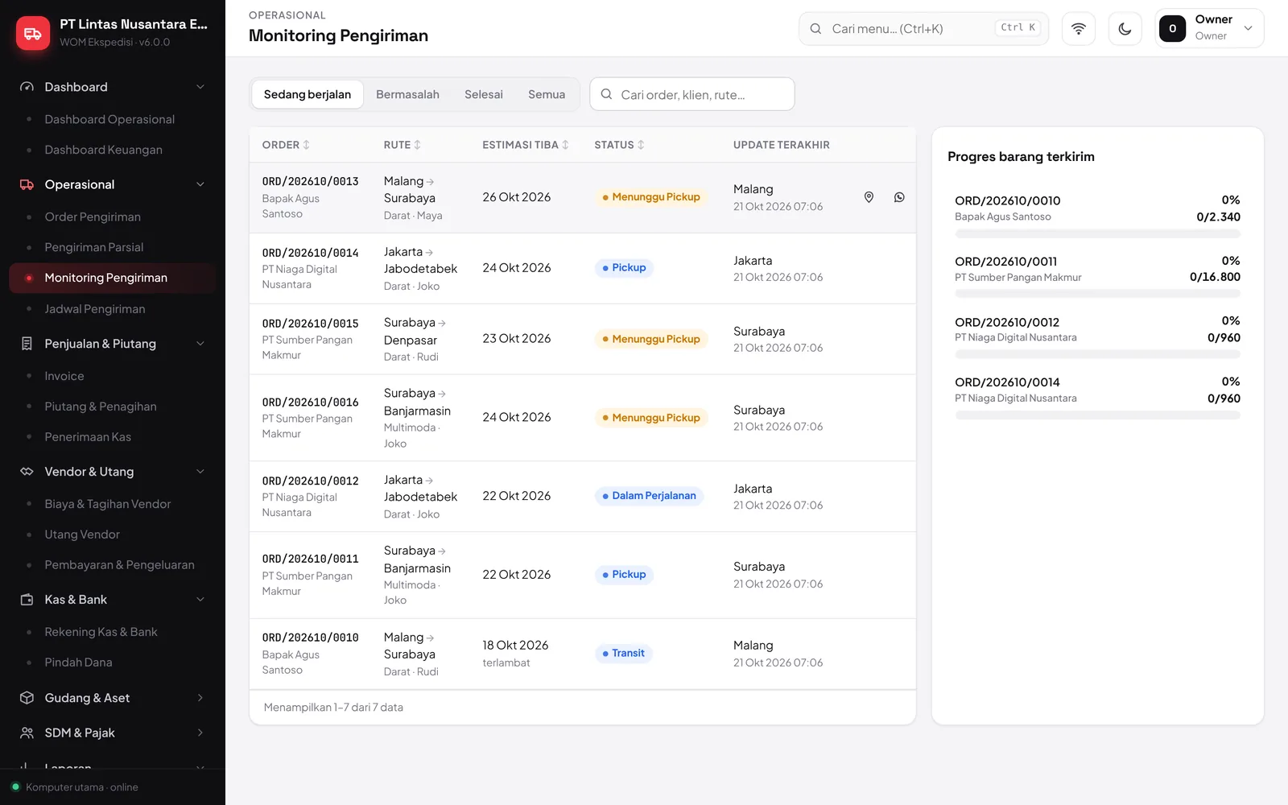Click the owner avatar circle
The width and height of the screenshot is (1288, 805).
[x=1172, y=29]
